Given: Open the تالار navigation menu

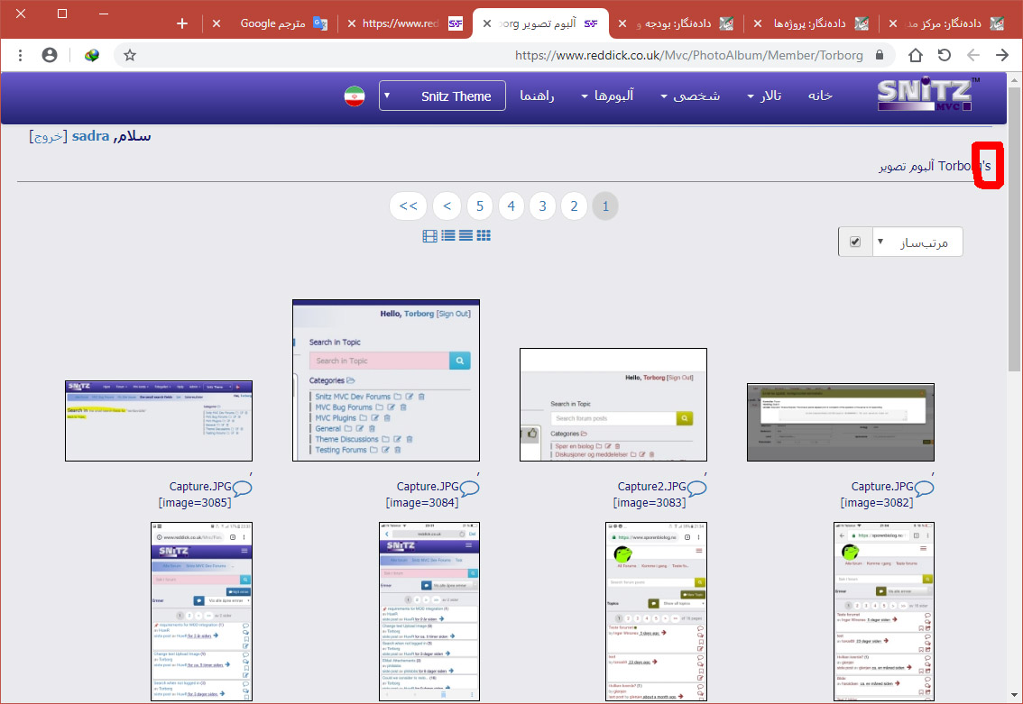Looking at the screenshot, I should [763, 96].
